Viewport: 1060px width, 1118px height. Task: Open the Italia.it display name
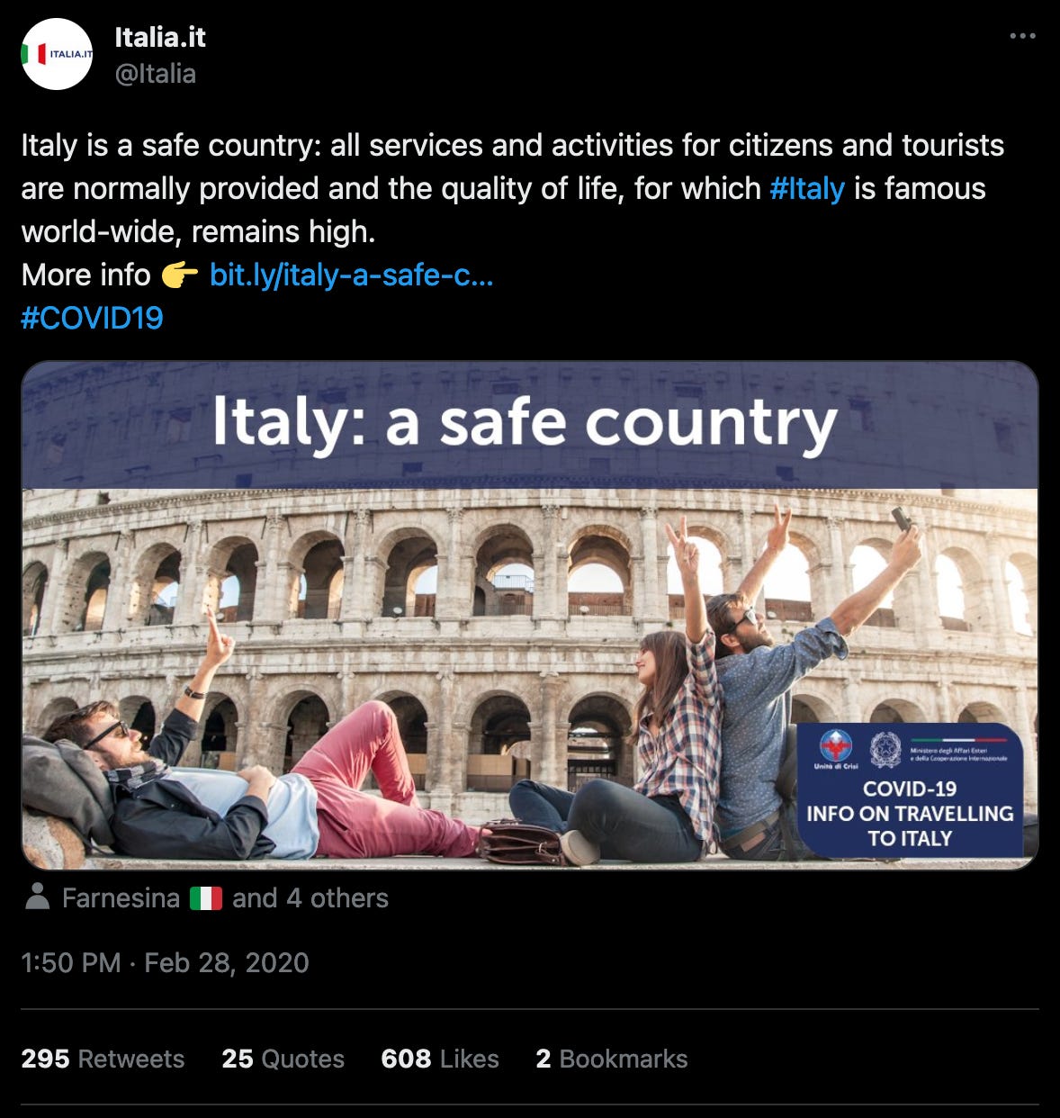coord(160,37)
